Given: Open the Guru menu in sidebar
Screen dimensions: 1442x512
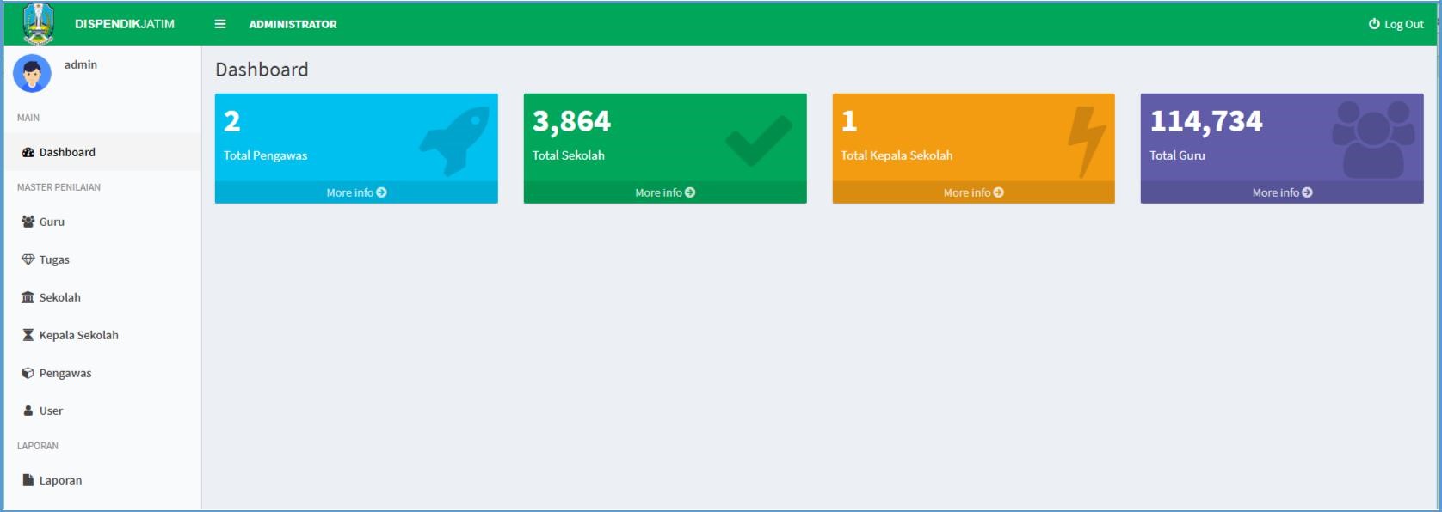Looking at the screenshot, I should [x=52, y=222].
